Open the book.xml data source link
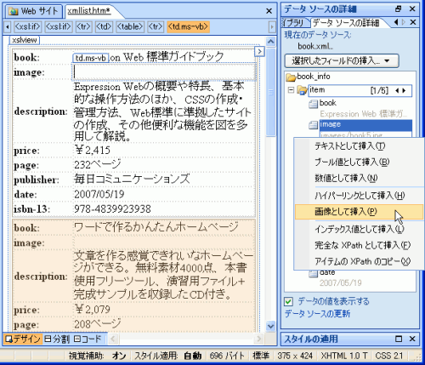The width and height of the screenshot is (425, 365). [x=315, y=46]
